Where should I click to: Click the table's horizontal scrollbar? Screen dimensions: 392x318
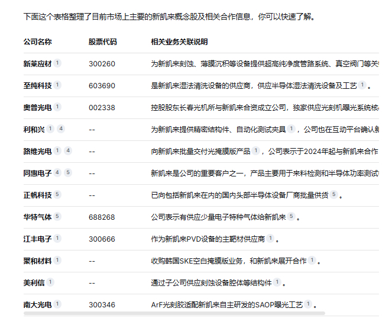[174, 313]
